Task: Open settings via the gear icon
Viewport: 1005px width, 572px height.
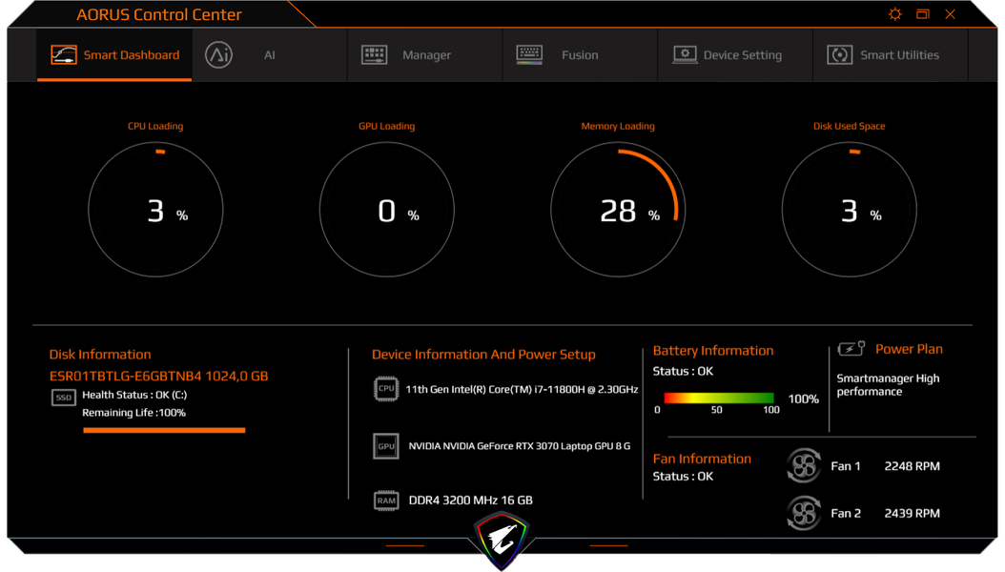Action: point(895,14)
